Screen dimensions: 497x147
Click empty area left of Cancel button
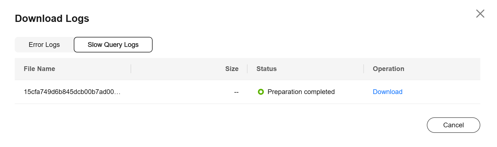(278, 125)
